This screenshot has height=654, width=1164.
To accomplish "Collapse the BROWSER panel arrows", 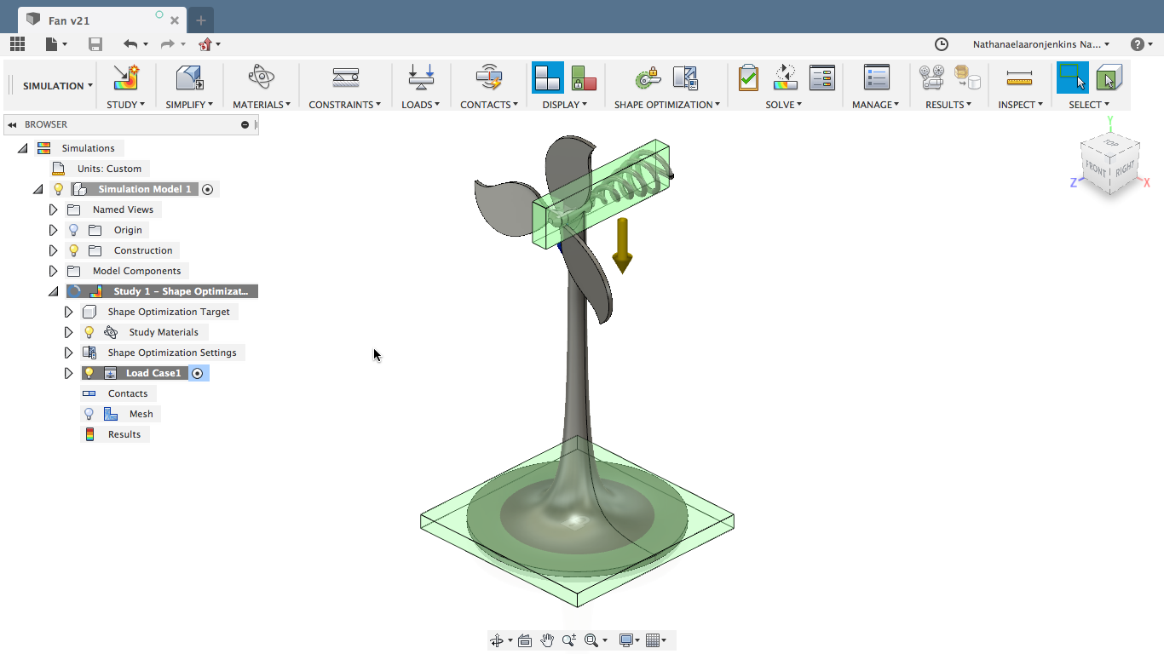I will [x=12, y=124].
